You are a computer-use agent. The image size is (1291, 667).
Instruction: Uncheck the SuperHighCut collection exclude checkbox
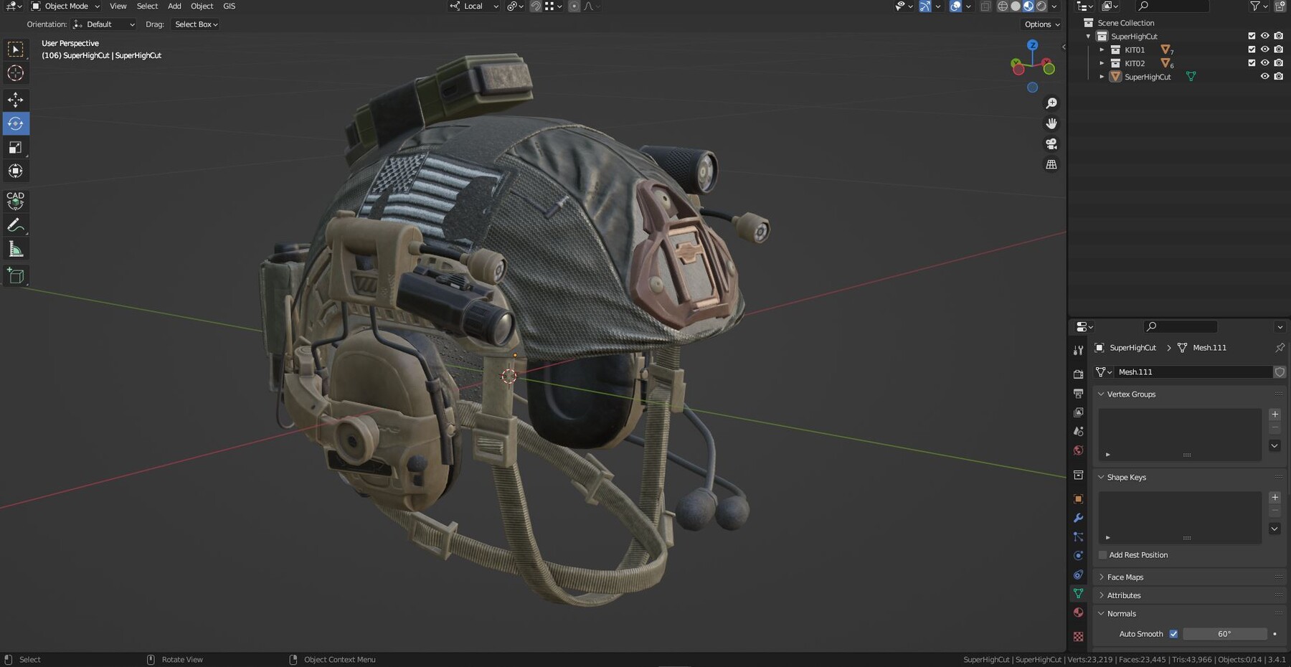pos(1252,36)
